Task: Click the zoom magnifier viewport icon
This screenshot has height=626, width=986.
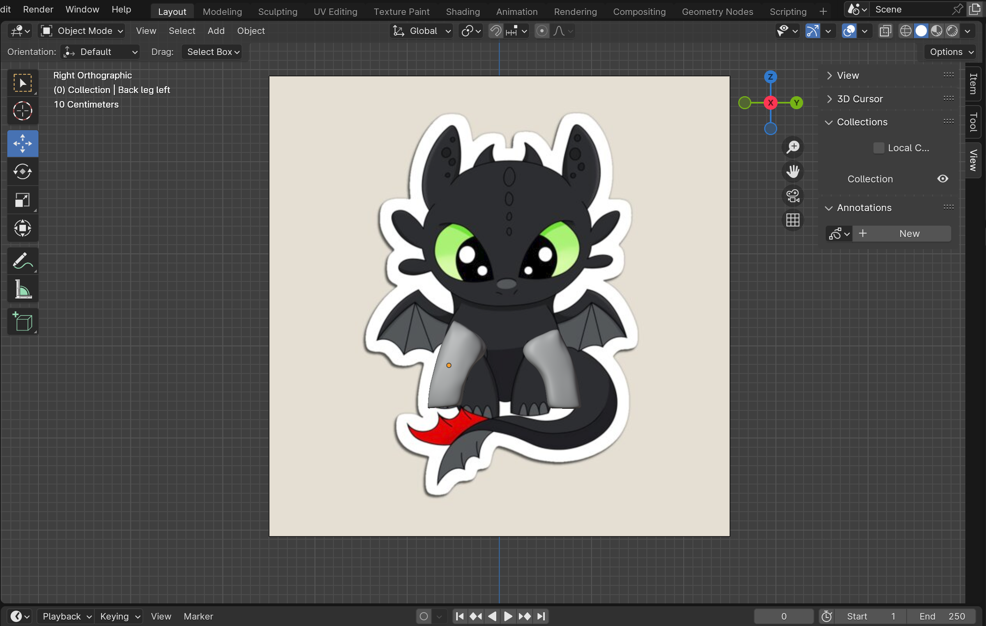Action: [793, 147]
